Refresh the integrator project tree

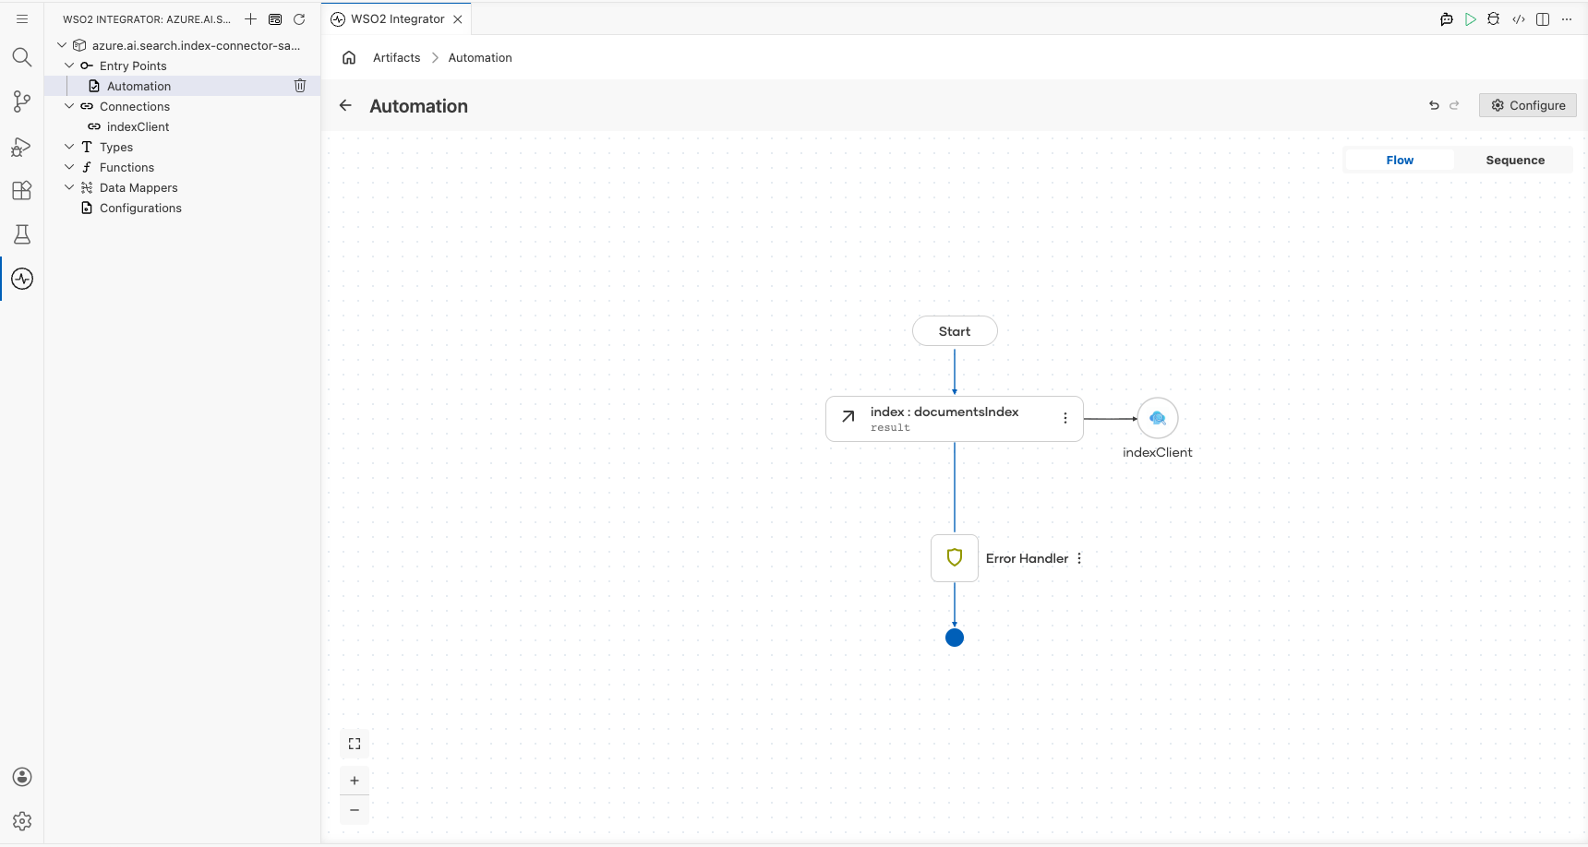click(299, 18)
